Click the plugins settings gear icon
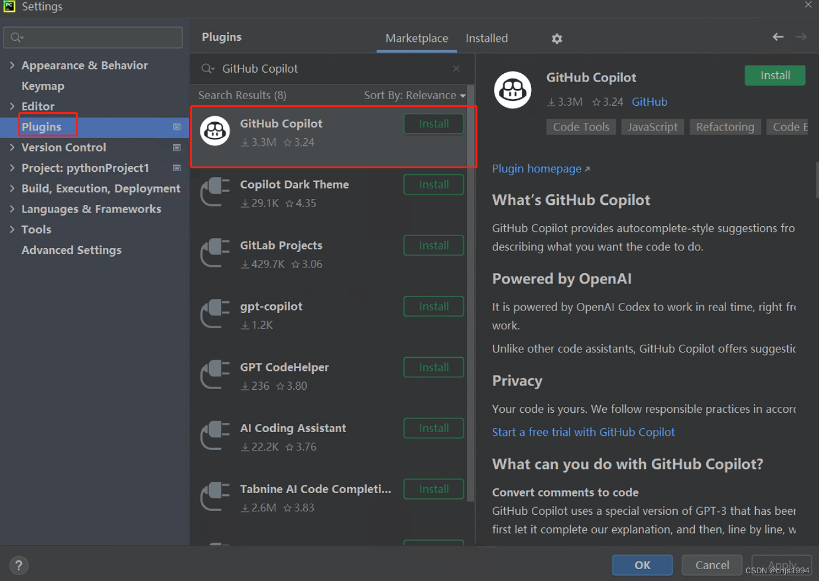 coord(557,39)
